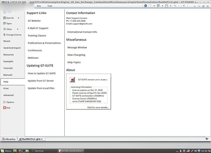This screenshot has height=153, width=211.
Task: Open International Contact Info
Action: 82,32
